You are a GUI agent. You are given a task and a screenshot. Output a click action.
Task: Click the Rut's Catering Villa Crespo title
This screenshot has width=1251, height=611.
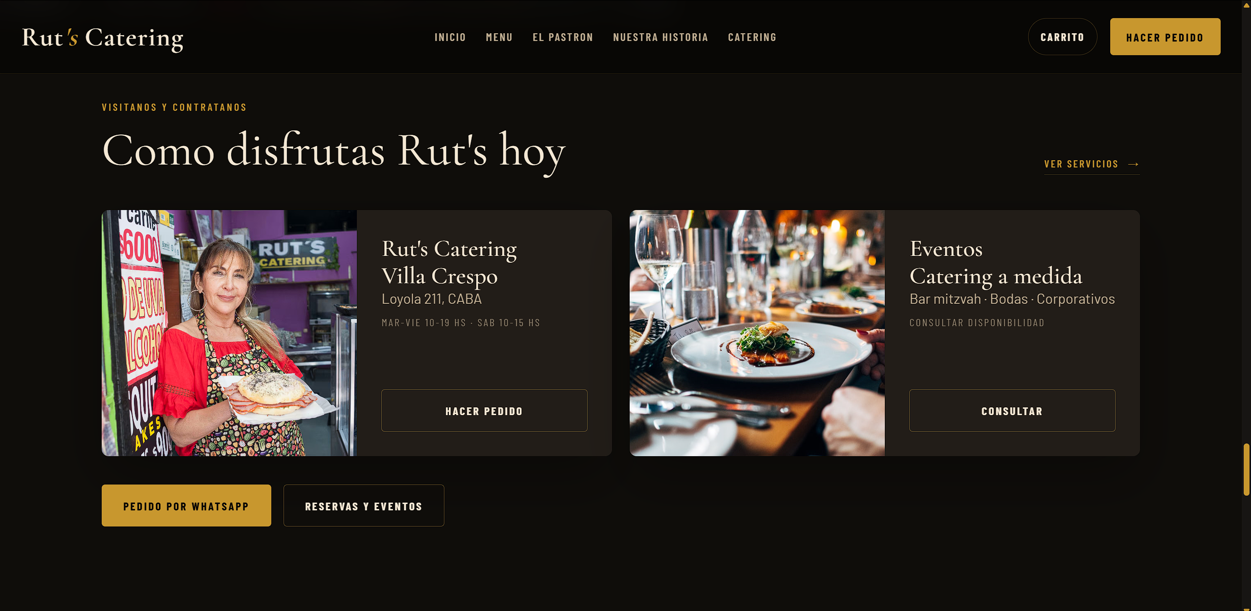pyautogui.click(x=449, y=262)
